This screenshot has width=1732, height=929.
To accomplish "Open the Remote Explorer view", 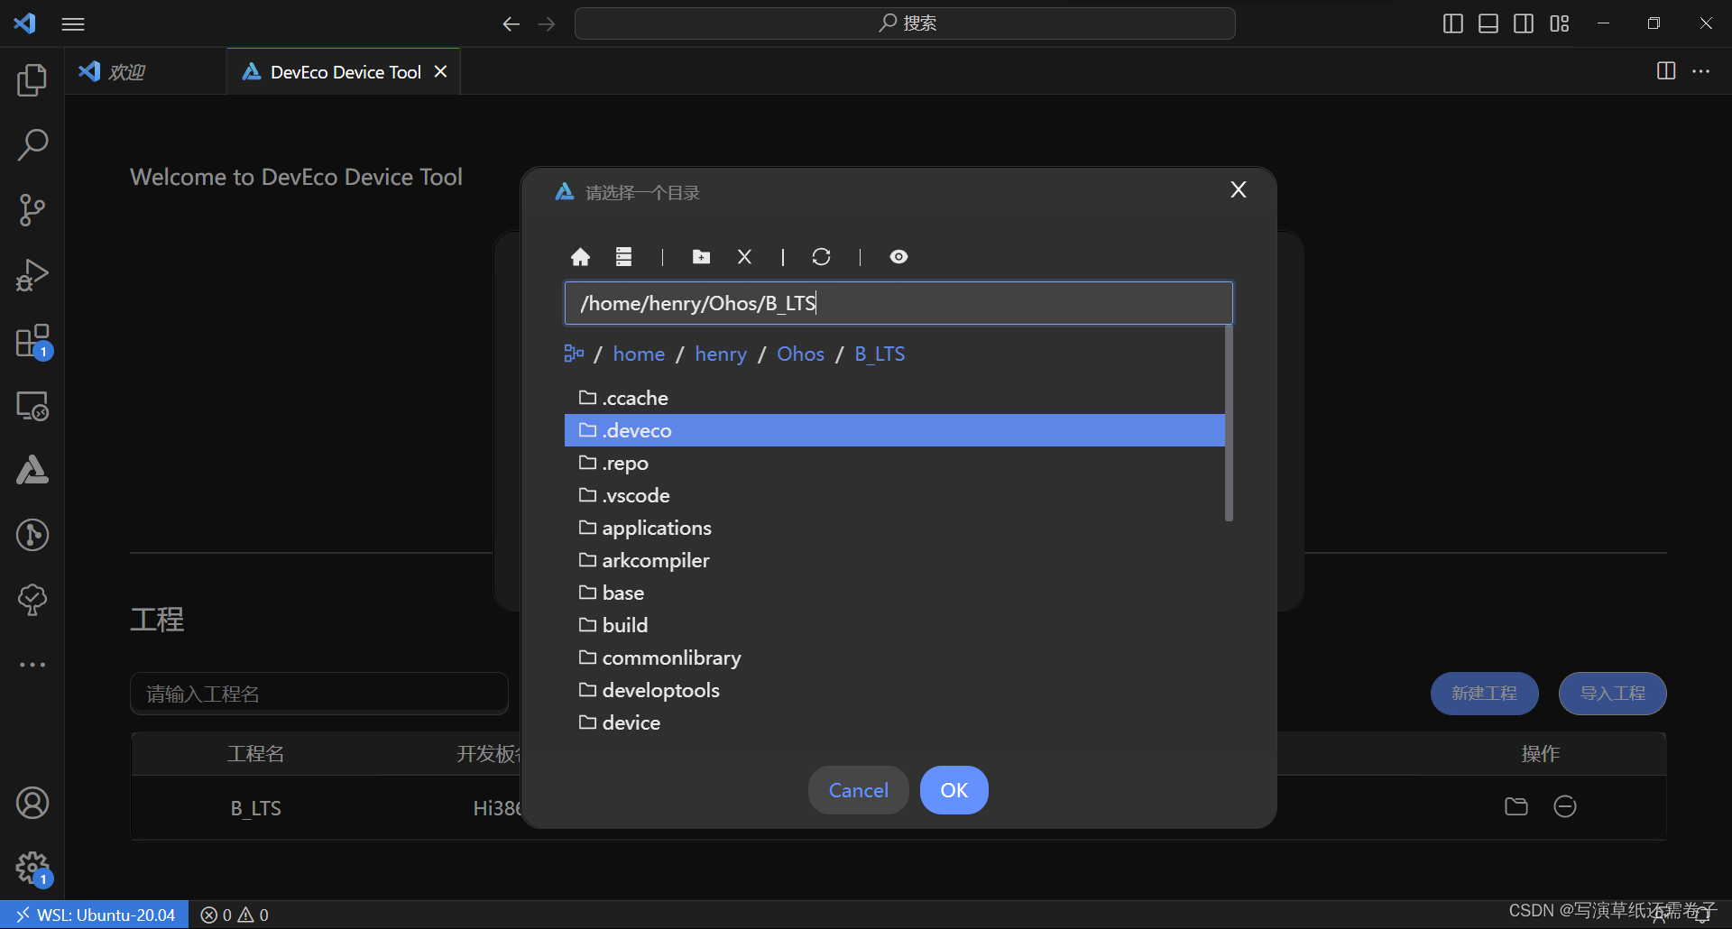I will tap(32, 406).
